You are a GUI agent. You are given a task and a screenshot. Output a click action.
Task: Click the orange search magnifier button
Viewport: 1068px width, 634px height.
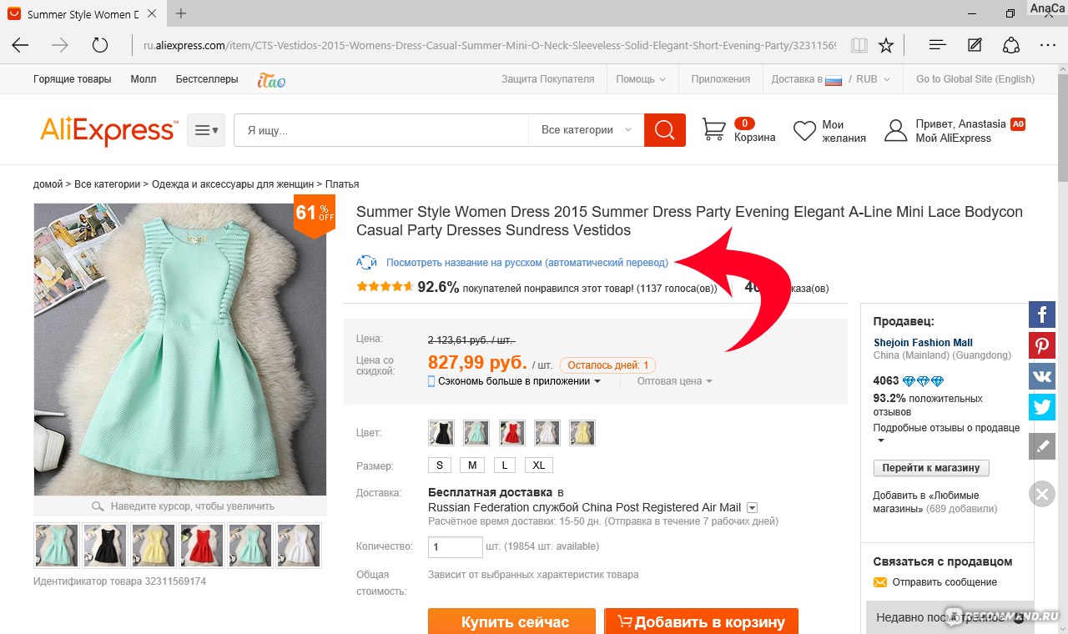coord(665,130)
